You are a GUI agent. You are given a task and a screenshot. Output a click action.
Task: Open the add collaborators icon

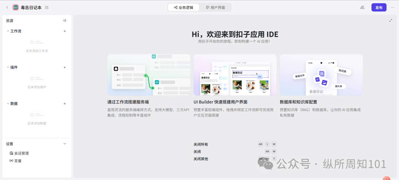click(x=362, y=8)
